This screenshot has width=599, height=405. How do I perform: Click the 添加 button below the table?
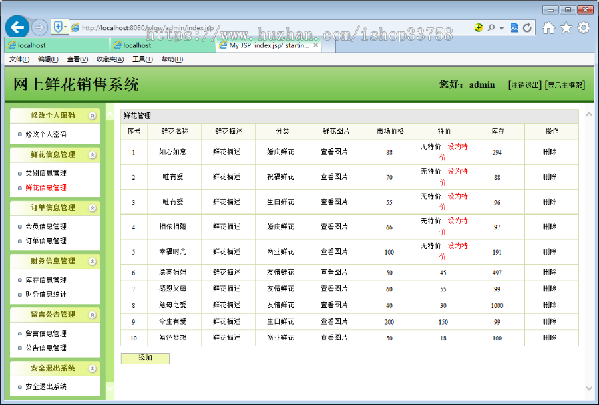click(145, 358)
